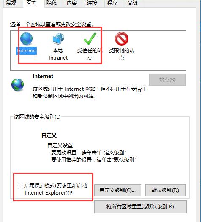
Task: Switch to the 常规 tab
Action: click(11, 3)
